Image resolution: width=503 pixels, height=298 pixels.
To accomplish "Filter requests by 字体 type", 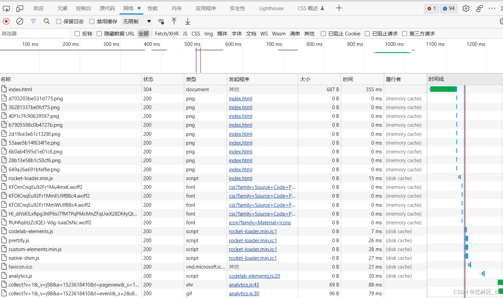I will click(x=237, y=33).
